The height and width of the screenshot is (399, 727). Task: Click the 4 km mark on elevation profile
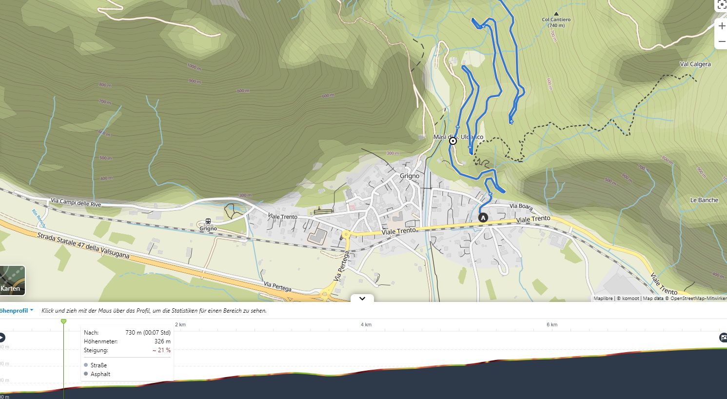(x=366, y=324)
